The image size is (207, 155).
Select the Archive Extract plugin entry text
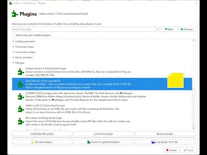click(x=78, y=72)
